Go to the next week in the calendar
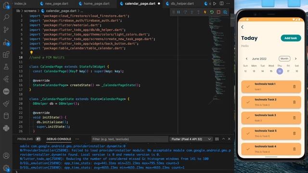 [x=295, y=59]
